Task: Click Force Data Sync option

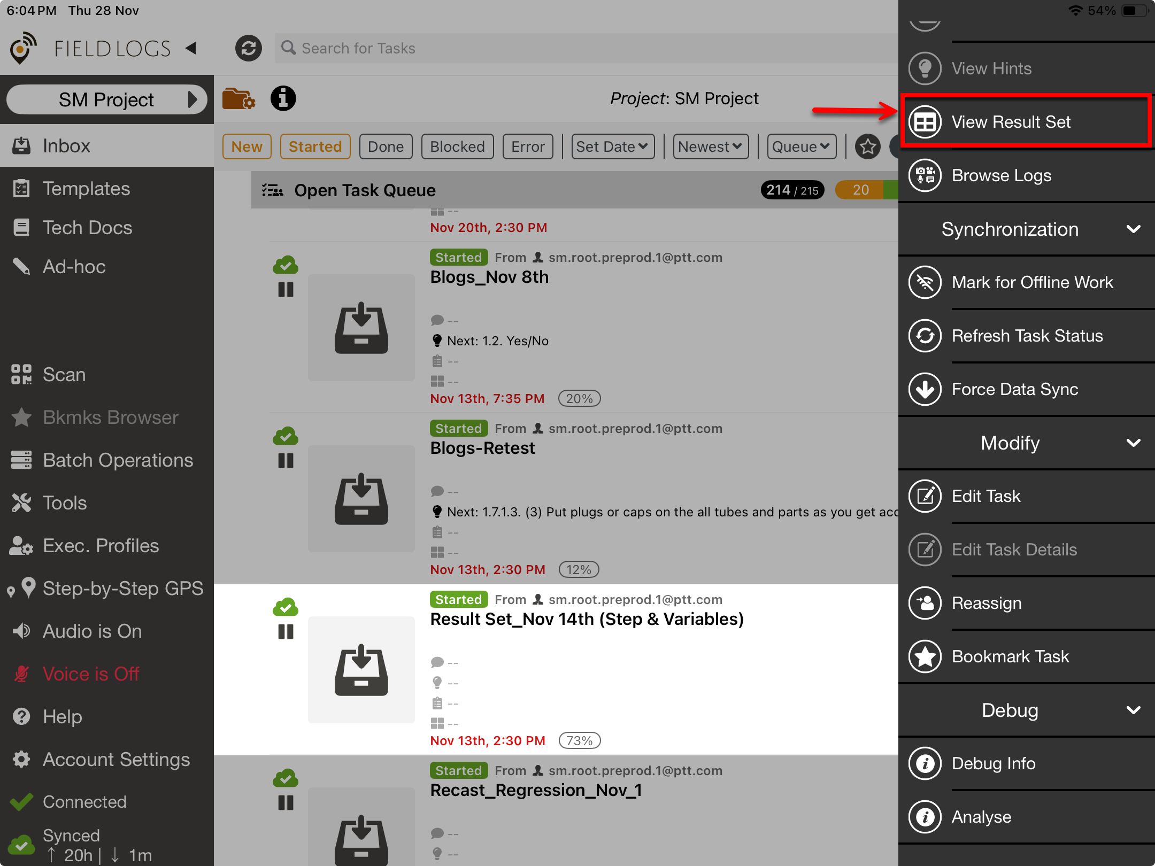Action: [x=1014, y=389]
